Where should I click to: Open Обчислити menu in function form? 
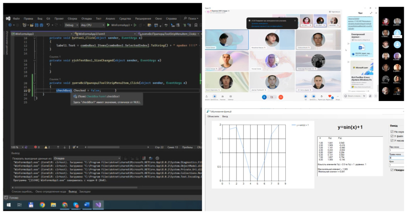point(213,117)
